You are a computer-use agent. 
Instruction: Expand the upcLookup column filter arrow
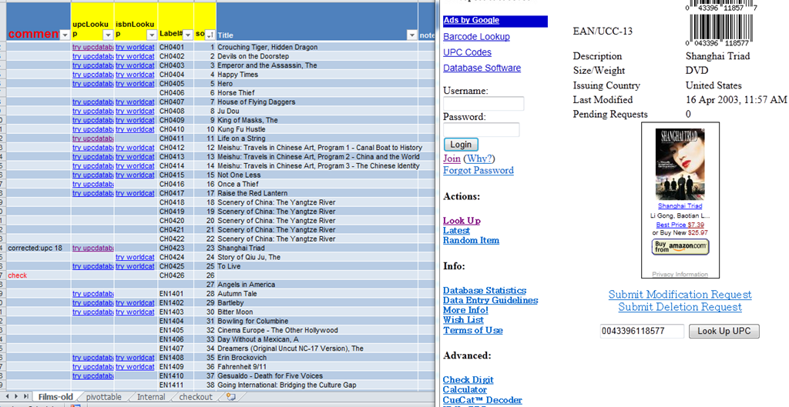coord(109,35)
